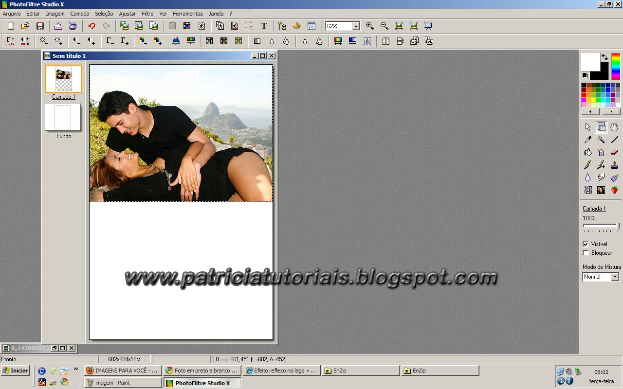Image resolution: width=623 pixels, height=389 pixels.
Task: Select the selection arrow pointer tool
Action: click(588, 127)
